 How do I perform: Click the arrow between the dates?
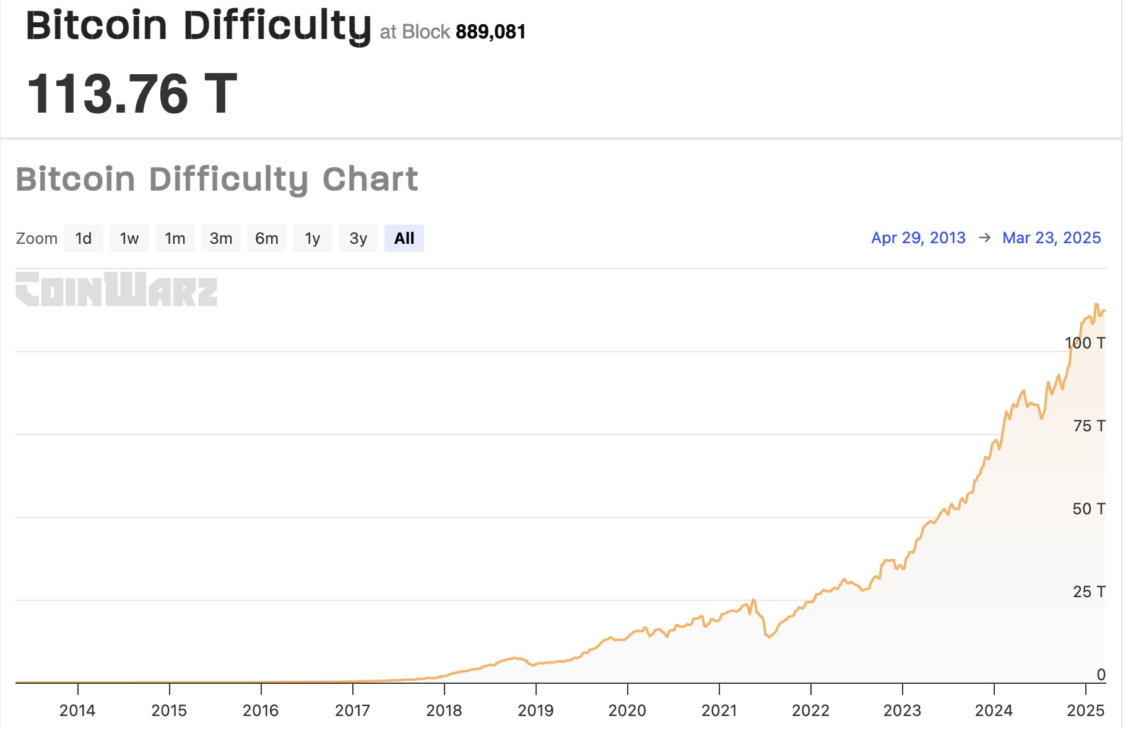pos(984,238)
